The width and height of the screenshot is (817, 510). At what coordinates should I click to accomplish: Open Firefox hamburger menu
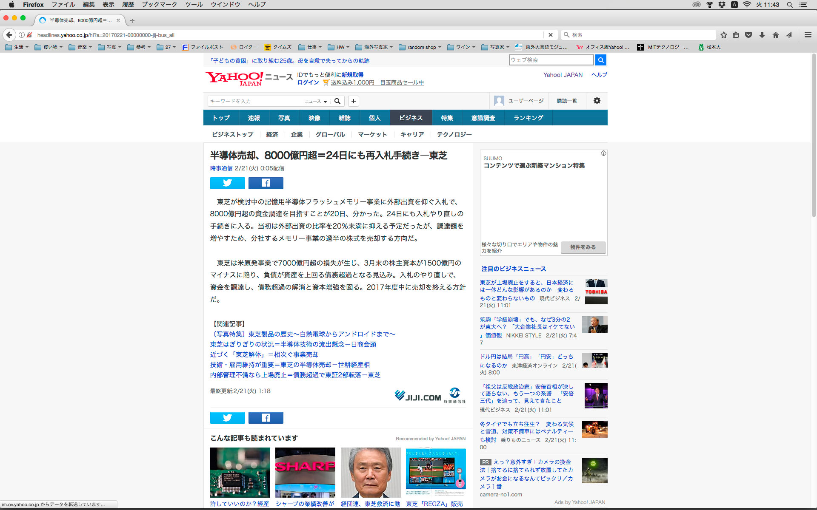808,35
